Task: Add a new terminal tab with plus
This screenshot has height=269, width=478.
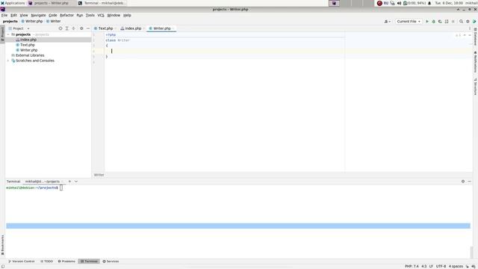Action: (x=69, y=182)
